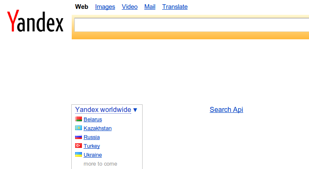The height and width of the screenshot is (169, 309).
Task: Click the Turkey flag icon
Action: [x=79, y=146]
